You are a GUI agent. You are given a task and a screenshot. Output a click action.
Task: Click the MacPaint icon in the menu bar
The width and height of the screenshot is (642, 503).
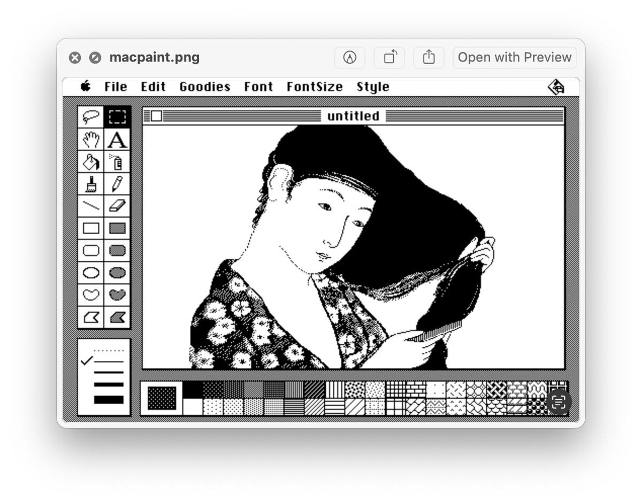click(x=556, y=87)
